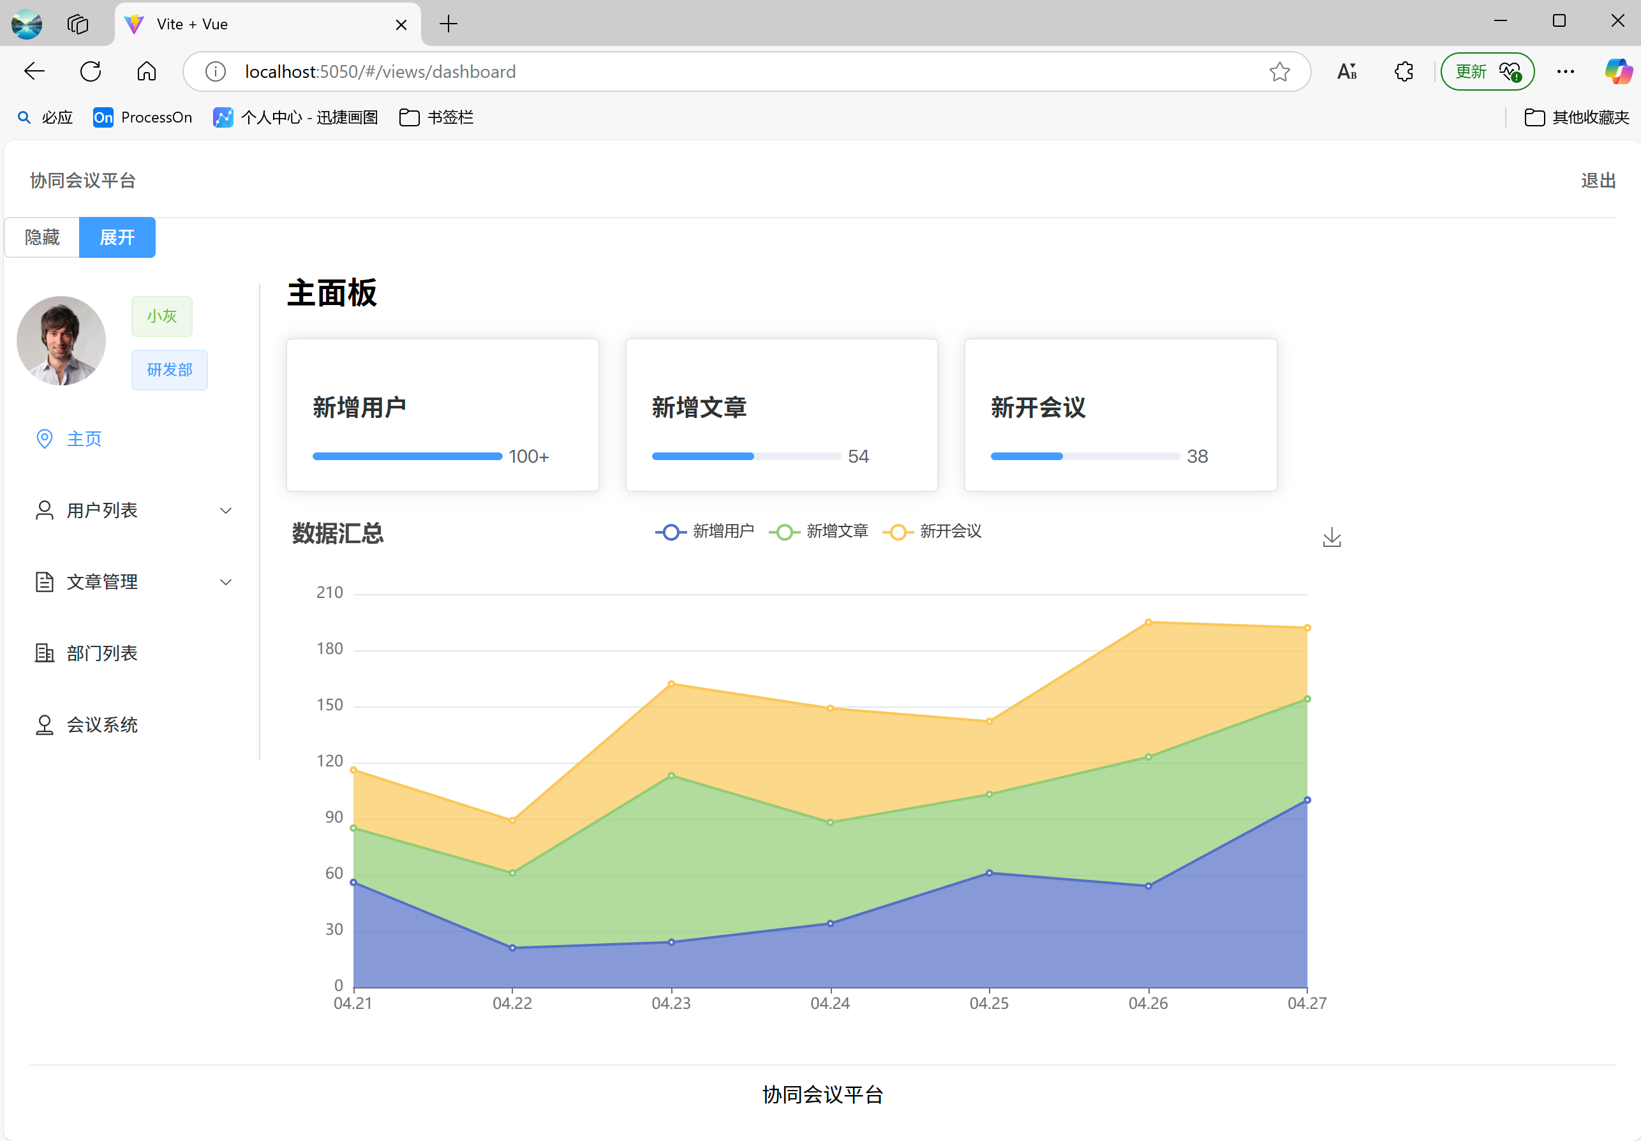Download the chart using save icon

pyautogui.click(x=1332, y=537)
